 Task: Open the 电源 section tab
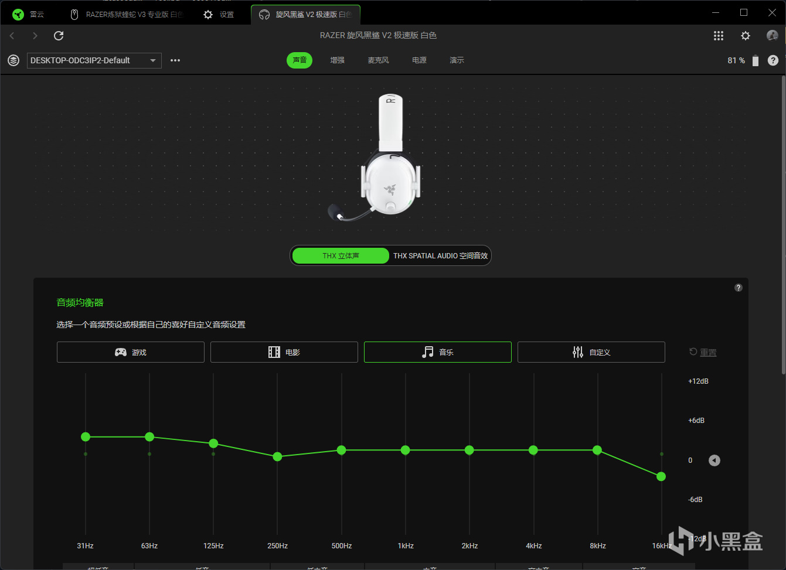tap(419, 60)
